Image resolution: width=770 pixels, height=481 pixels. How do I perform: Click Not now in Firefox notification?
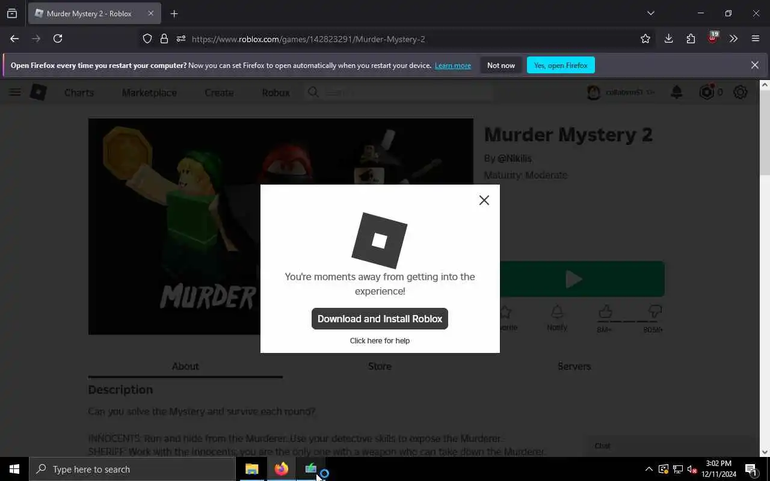click(501, 65)
